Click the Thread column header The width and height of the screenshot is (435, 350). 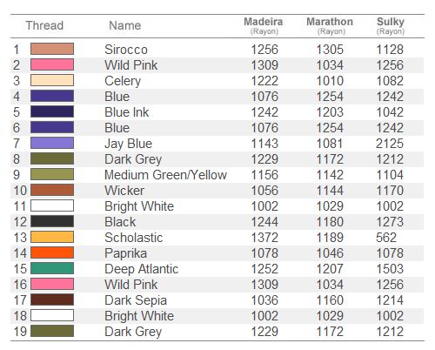44,25
